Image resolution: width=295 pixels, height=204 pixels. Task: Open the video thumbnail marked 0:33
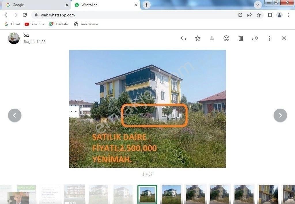[75, 194]
